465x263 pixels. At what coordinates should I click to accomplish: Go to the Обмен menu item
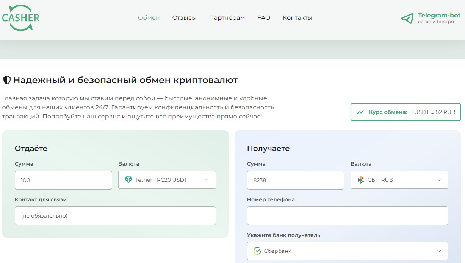tap(149, 18)
